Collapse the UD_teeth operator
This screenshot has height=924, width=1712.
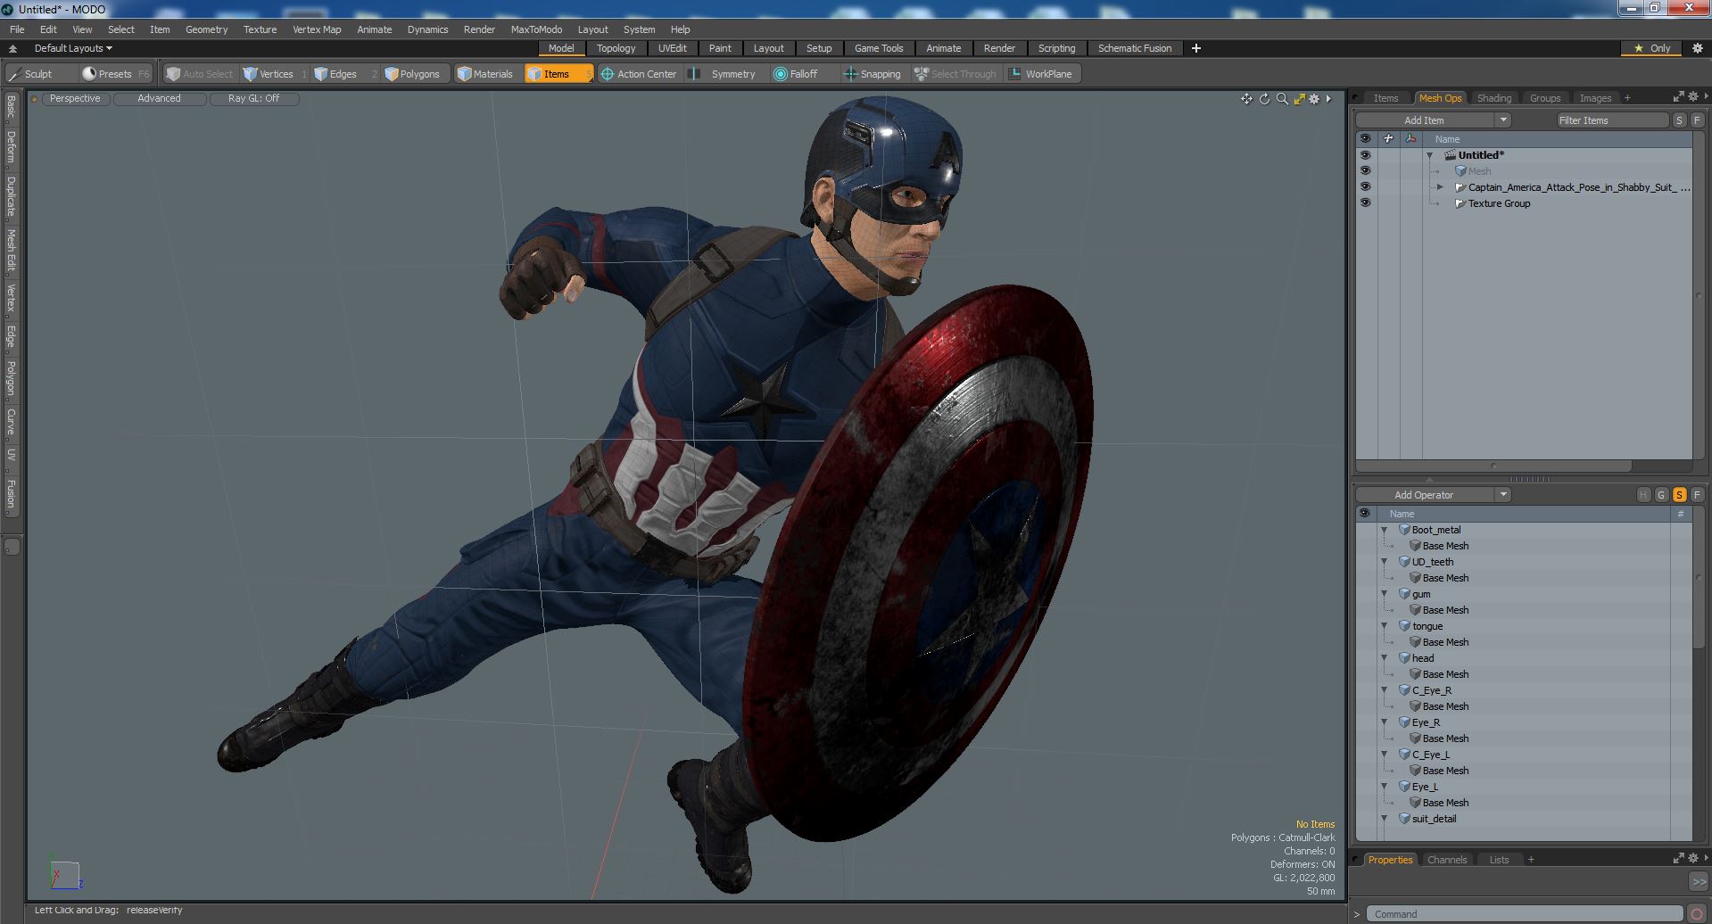(x=1385, y=562)
